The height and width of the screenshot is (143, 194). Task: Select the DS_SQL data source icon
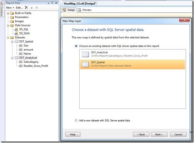coord(16,29)
